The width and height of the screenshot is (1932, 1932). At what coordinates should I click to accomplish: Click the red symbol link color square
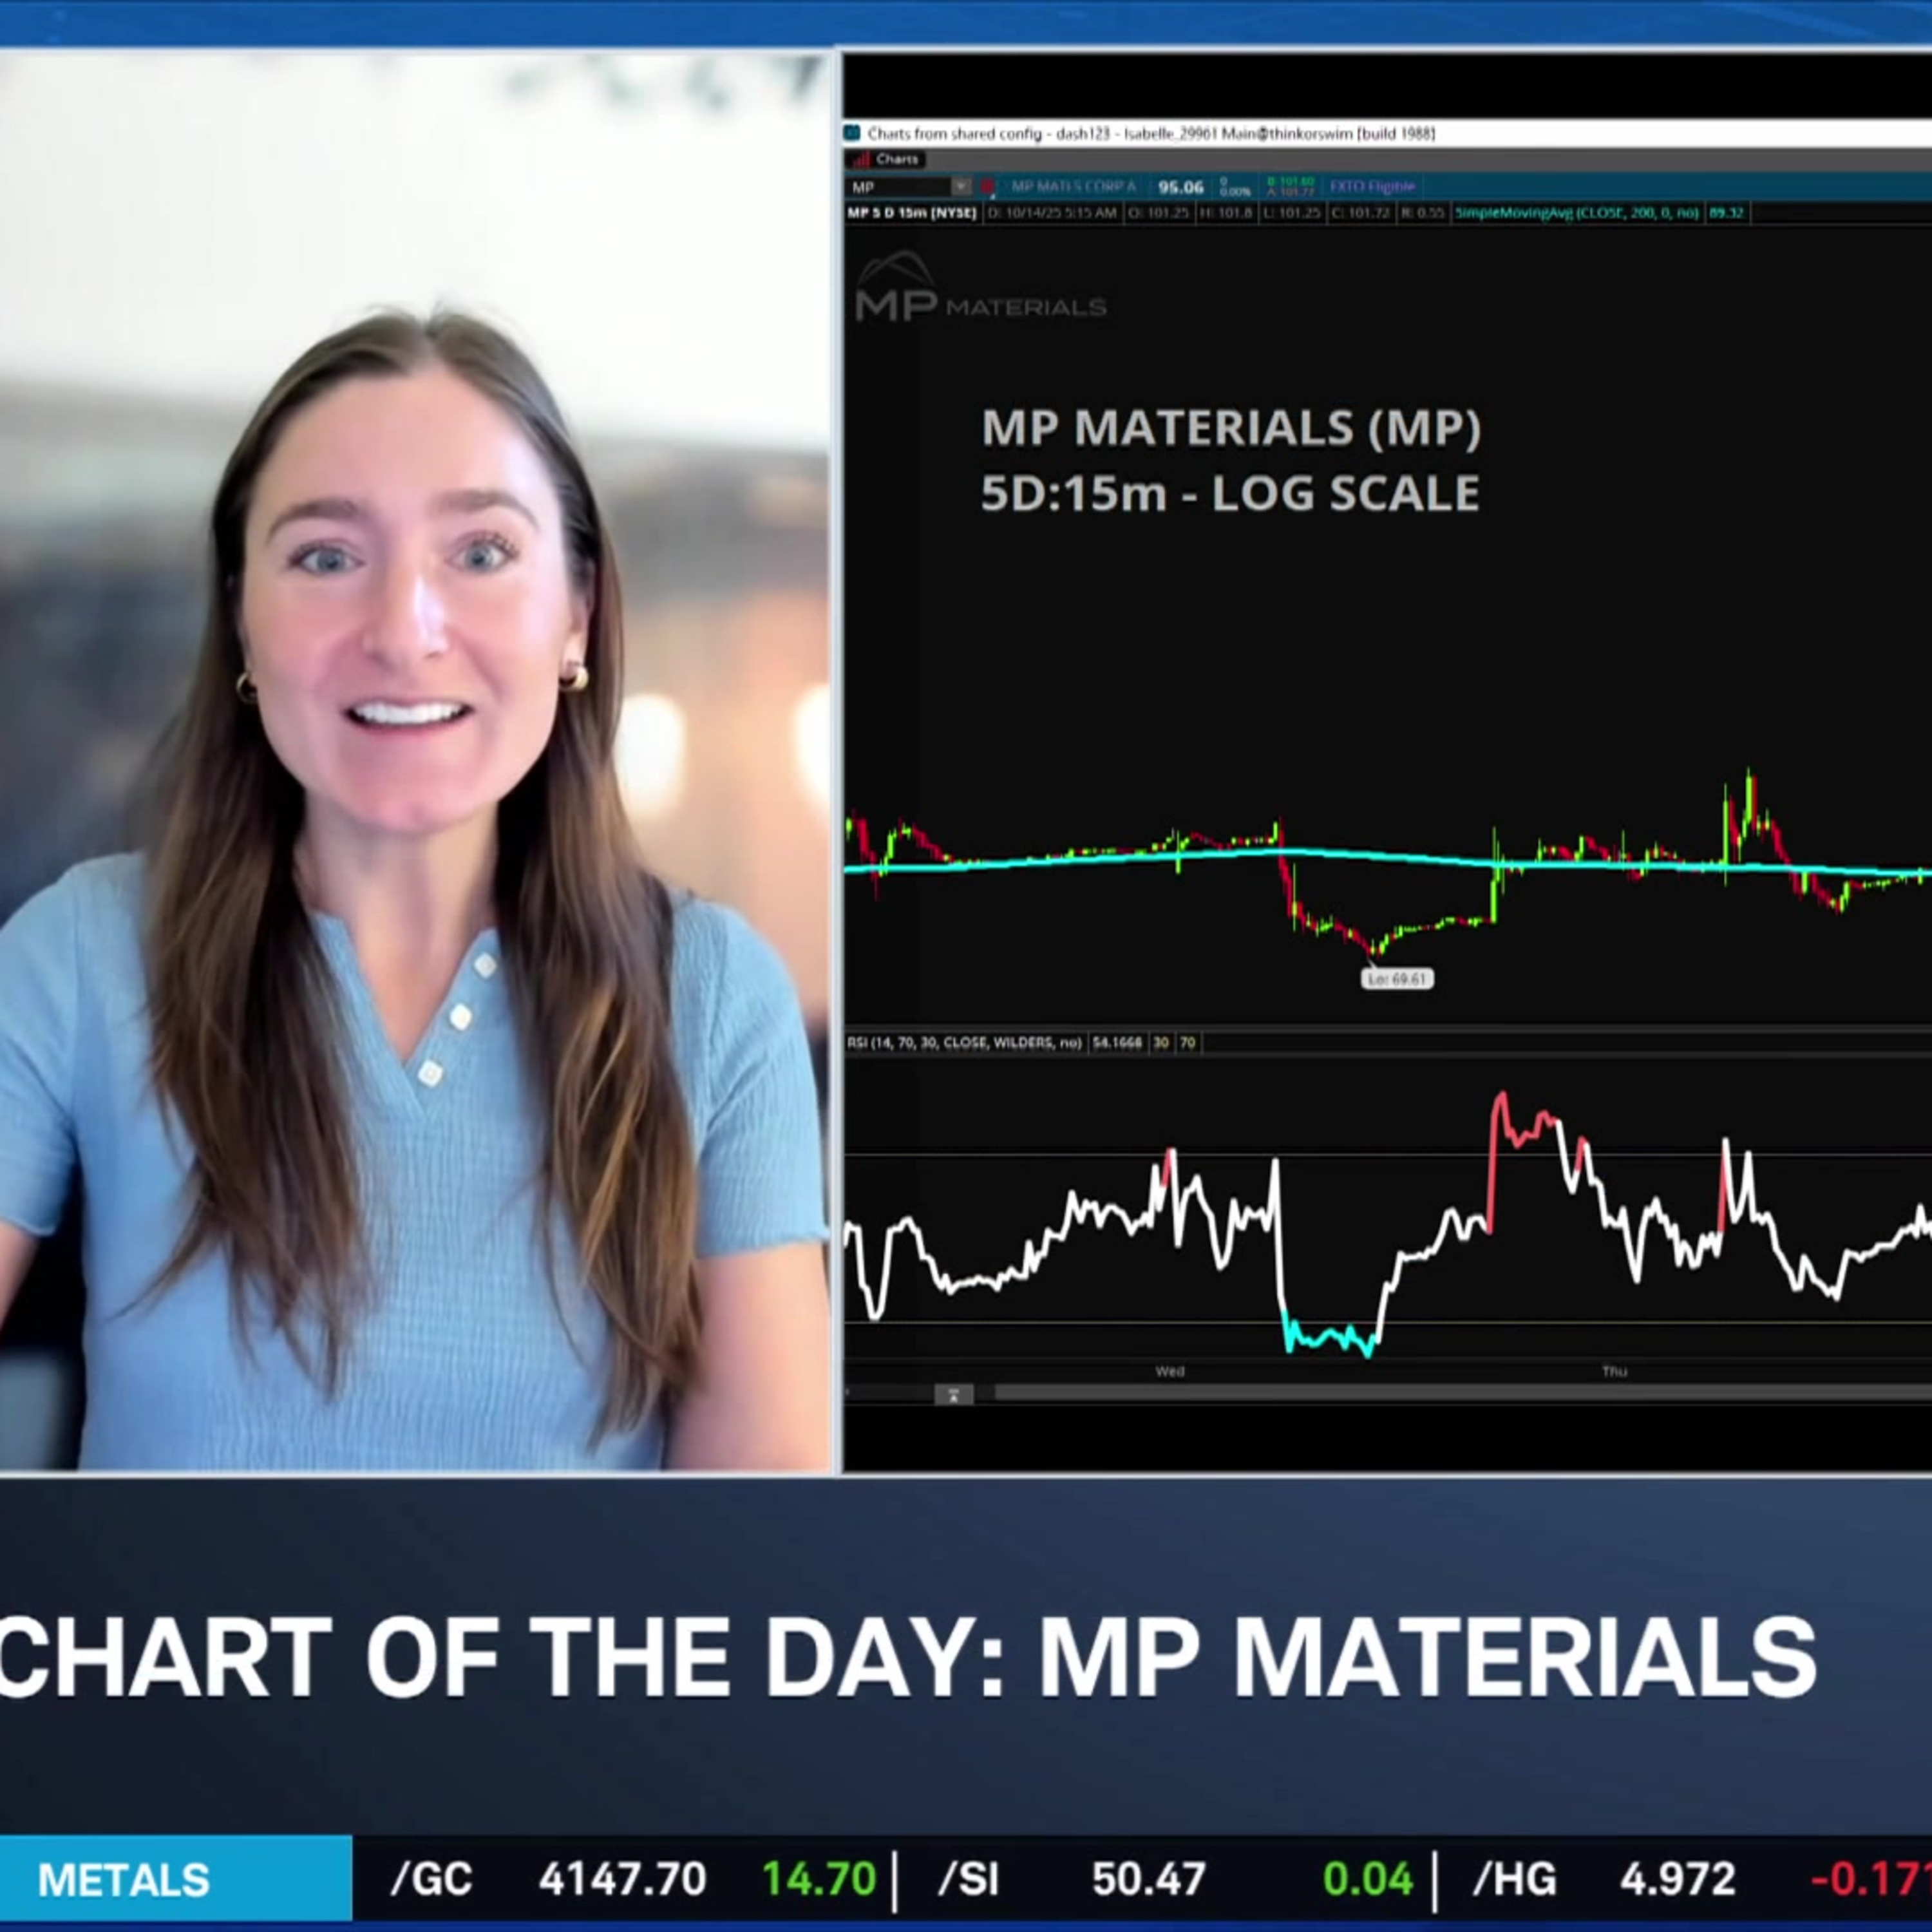pyautogui.click(x=988, y=187)
